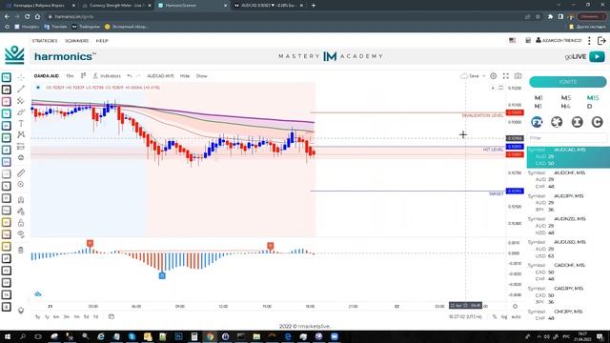Select the CADCHF, M15 scanner result
This screenshot has width=610, height=343.
click(x=568, y=272)
